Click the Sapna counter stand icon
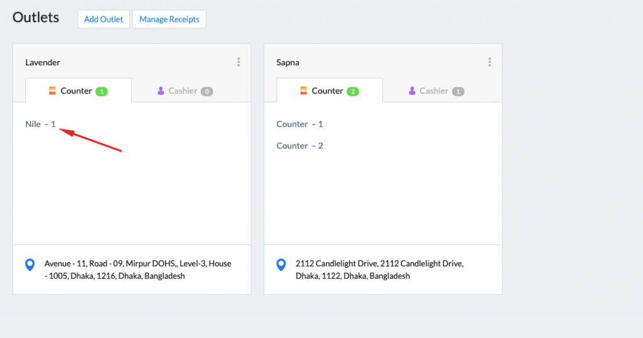The image size is (643, 338). (303, 90)
